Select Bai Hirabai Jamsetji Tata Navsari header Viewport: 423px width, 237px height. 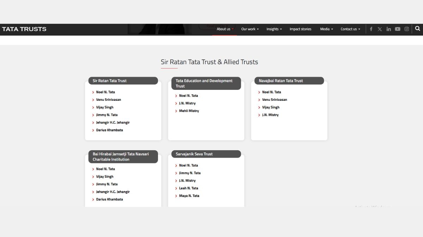[123, 157]
